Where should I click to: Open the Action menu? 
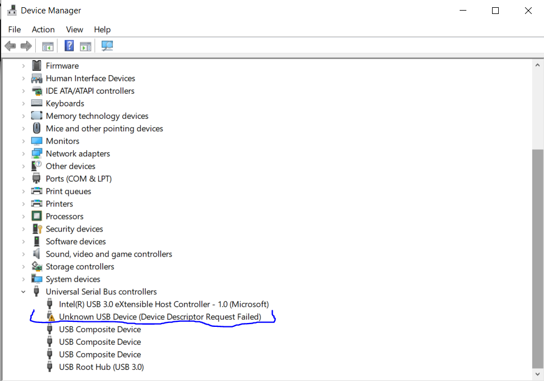point(44,30)
